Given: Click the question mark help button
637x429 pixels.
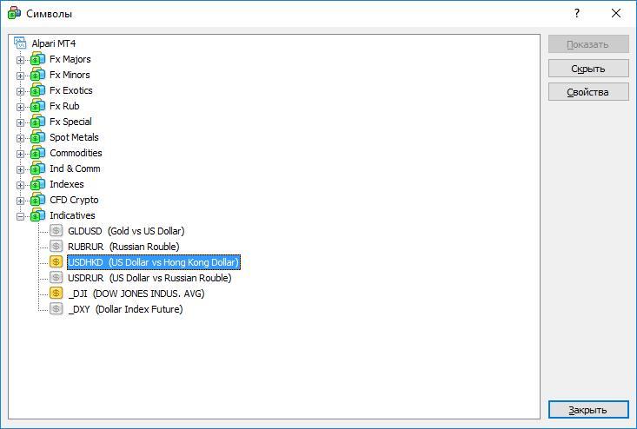Looking at the screenshot, I should coord(577,14).
